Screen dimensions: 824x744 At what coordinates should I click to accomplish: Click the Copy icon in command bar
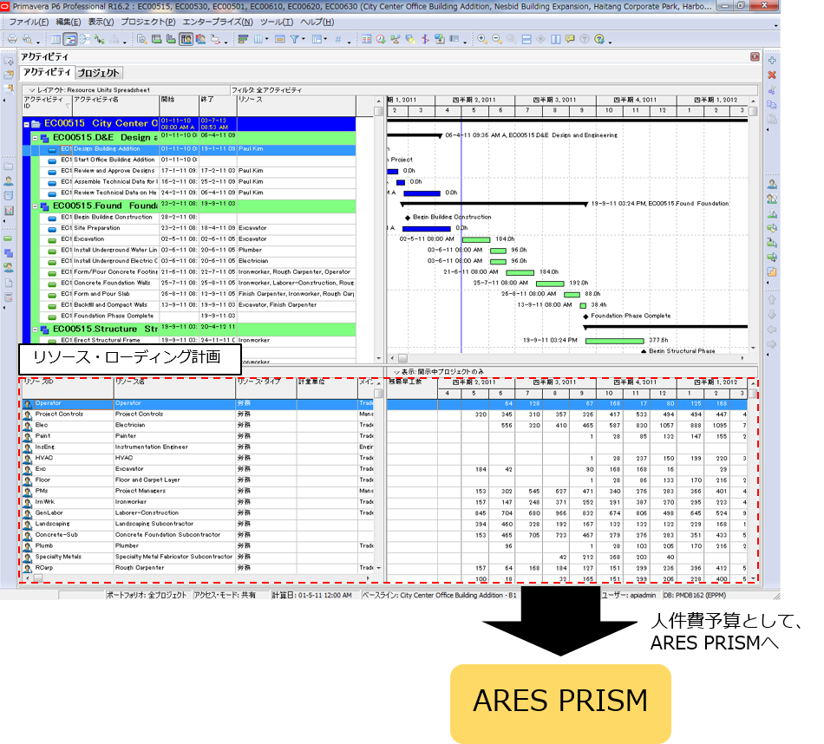point(772,105)
